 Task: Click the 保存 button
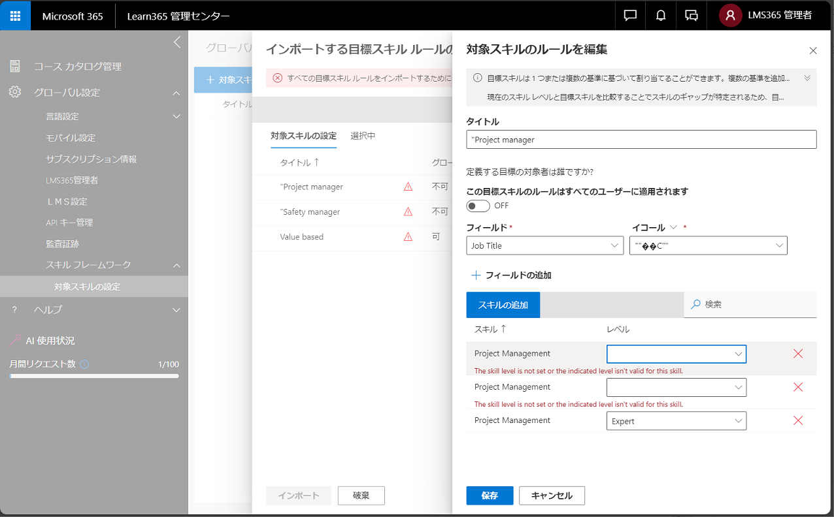[x=490, y=495]
